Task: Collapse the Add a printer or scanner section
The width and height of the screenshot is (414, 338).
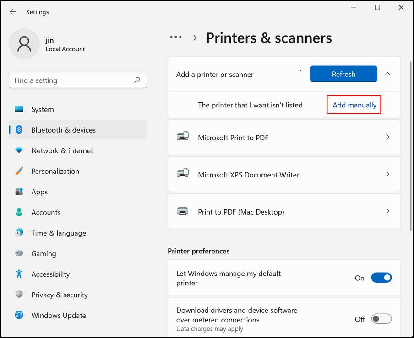Action: 388,74
